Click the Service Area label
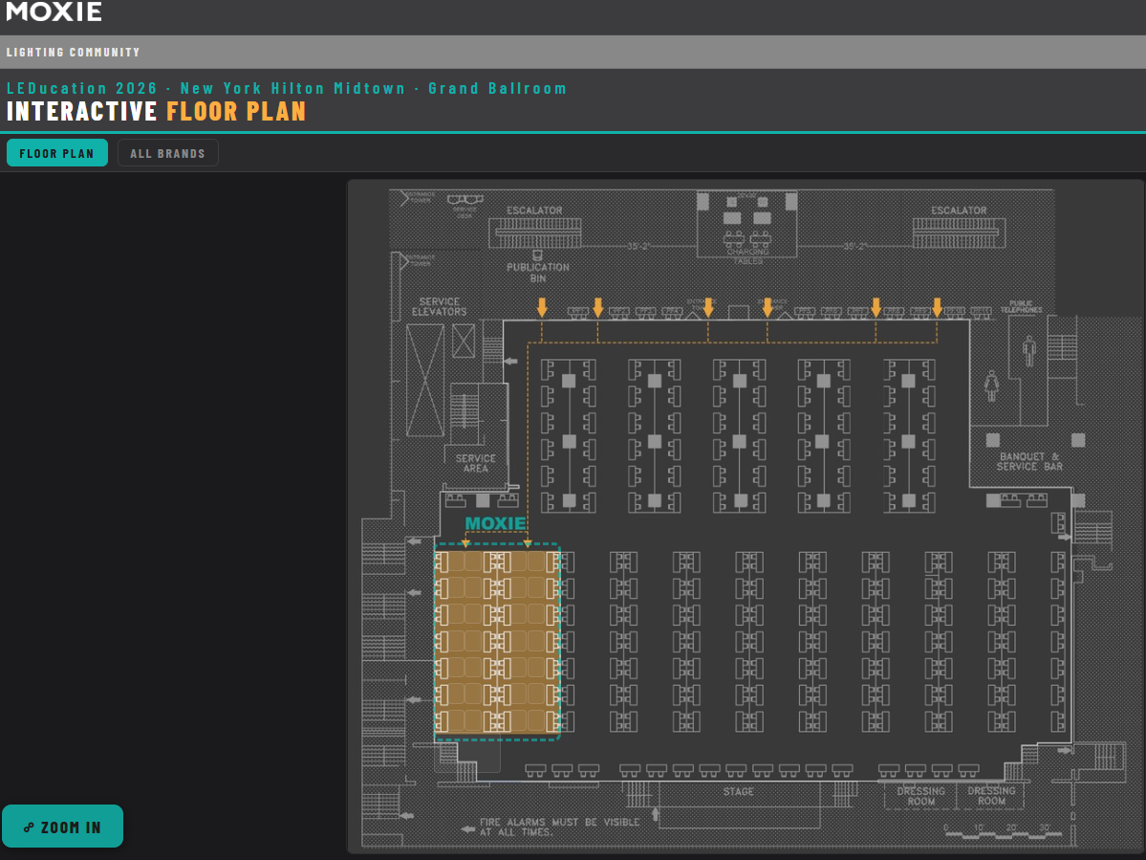Viewport: 1146px width, 860px height. (476, 464)
